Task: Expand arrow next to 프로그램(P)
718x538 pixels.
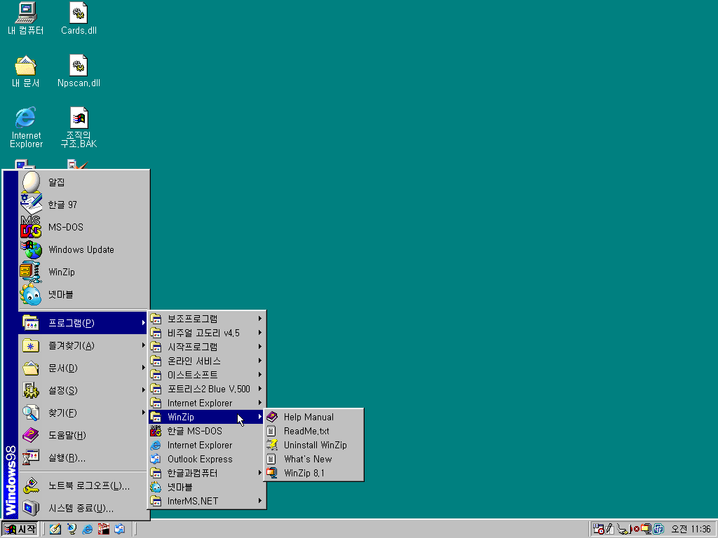Action: click(143, 323)
